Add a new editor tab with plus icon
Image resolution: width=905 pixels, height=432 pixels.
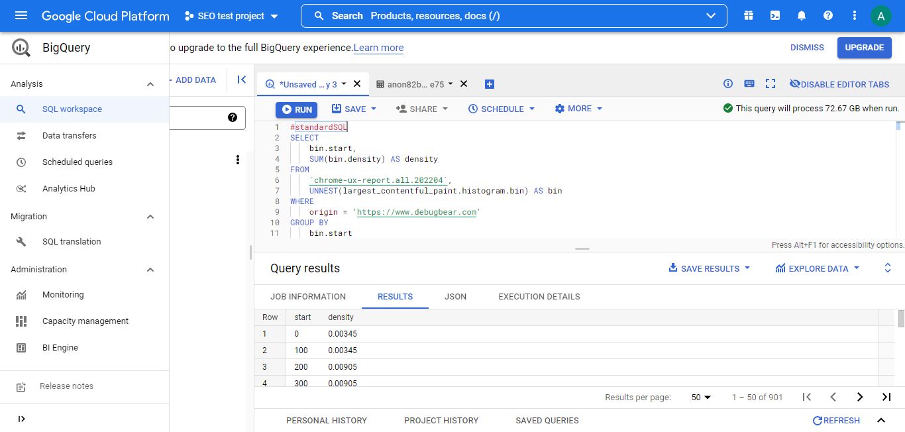click(x=490, y=84)
